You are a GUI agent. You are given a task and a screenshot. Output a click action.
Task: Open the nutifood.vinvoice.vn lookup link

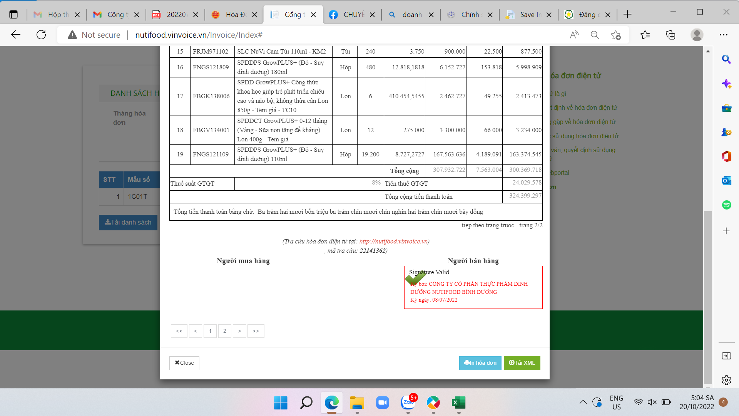pos(393,242)
